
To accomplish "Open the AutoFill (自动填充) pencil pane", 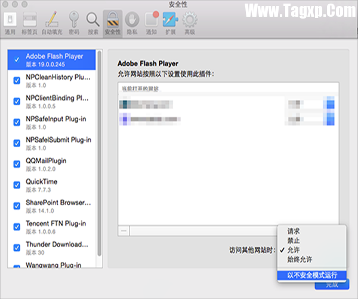I will (x=52, y=23).
